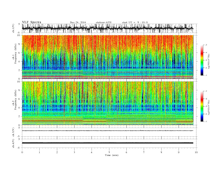Click the "Time (min)" axis label
This screenshot has height=171, width=221.
(x=112, y=155)
